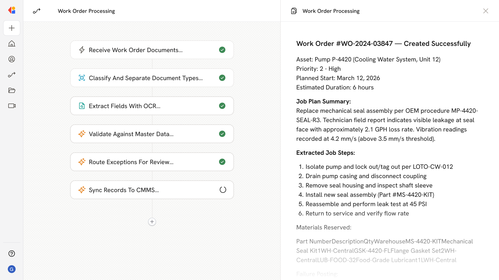Open the video camera icon in sidebar
This screenshot has width=499, height=280.
click(x=12, y=106)
